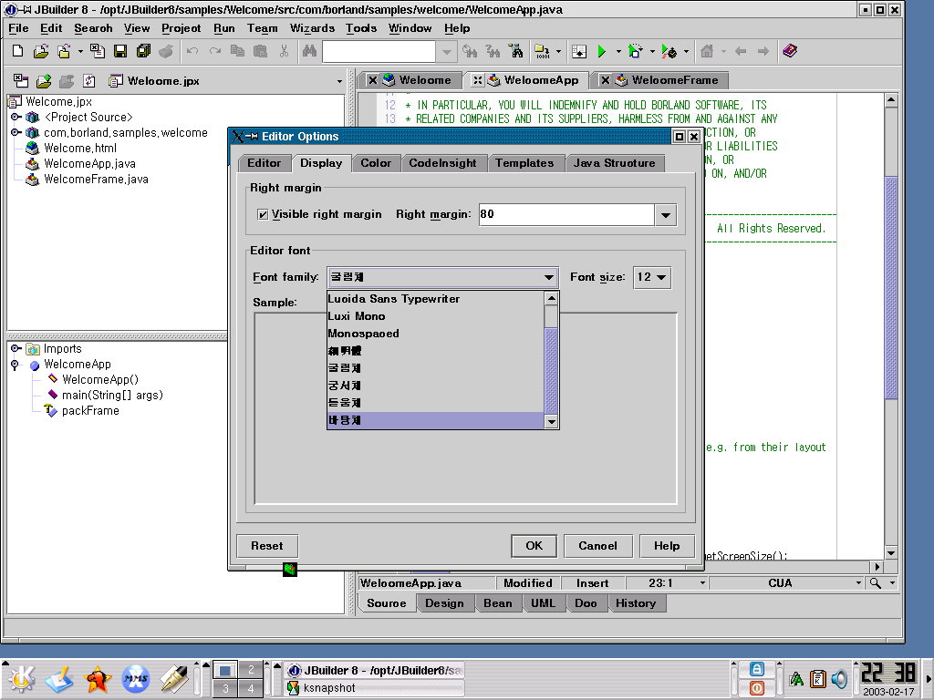Click the binoculars Find icon
Screen dimensions: 934x700
coord(309,51)
